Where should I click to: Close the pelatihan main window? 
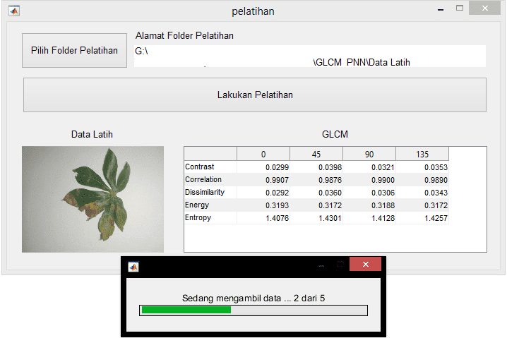(487, 8)
